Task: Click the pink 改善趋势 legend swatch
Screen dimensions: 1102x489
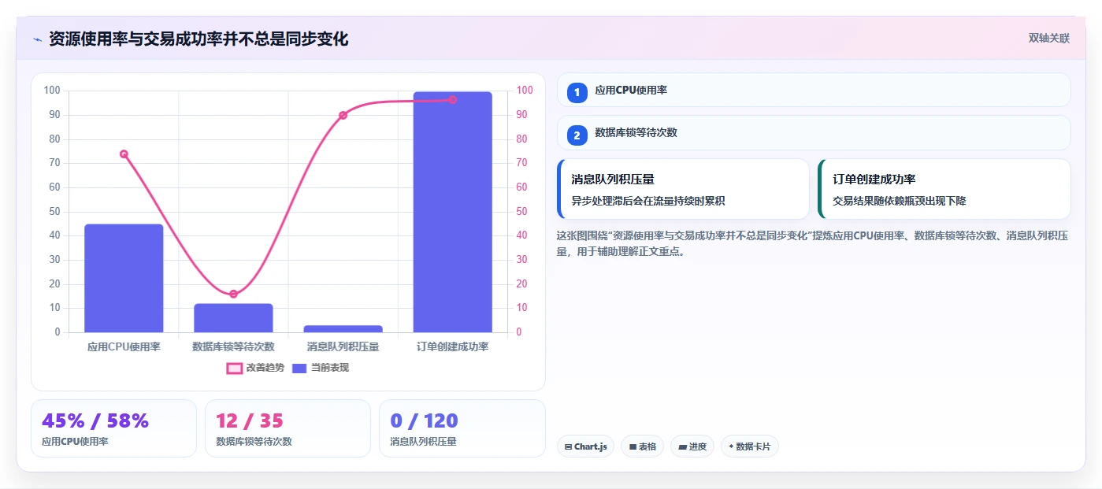Action: click(234, 369)
